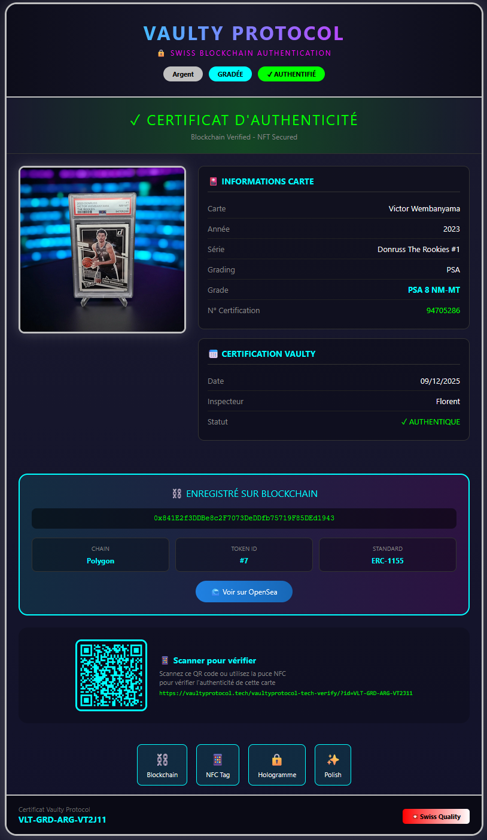The height and width of the screenshot is (840, 487).
Task: Click the card icon next to Informations Carte
Action: [213, 181]
